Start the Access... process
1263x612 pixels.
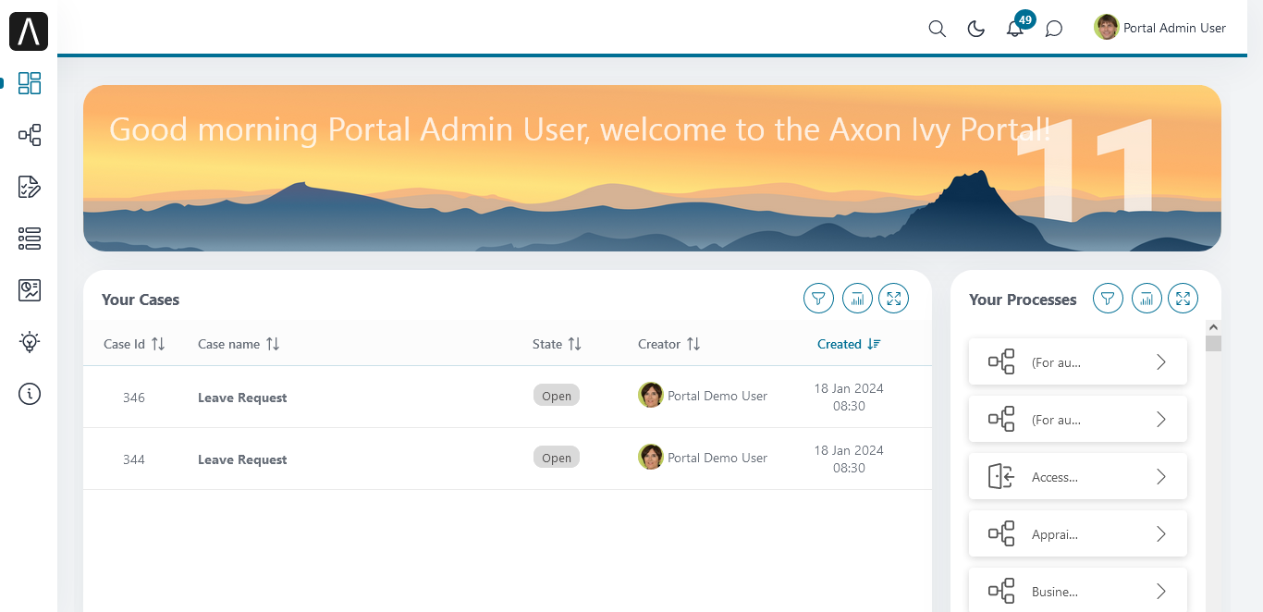(1078, 477)
